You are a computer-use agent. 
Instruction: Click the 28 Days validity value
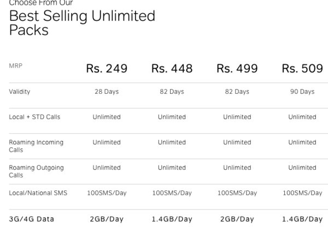coord(107,92)
